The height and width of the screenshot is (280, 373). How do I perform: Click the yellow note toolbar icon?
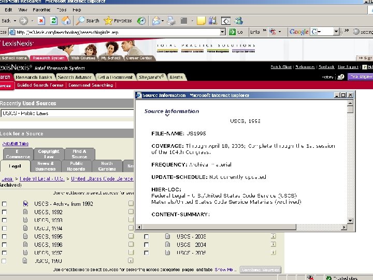coord(201,21)
